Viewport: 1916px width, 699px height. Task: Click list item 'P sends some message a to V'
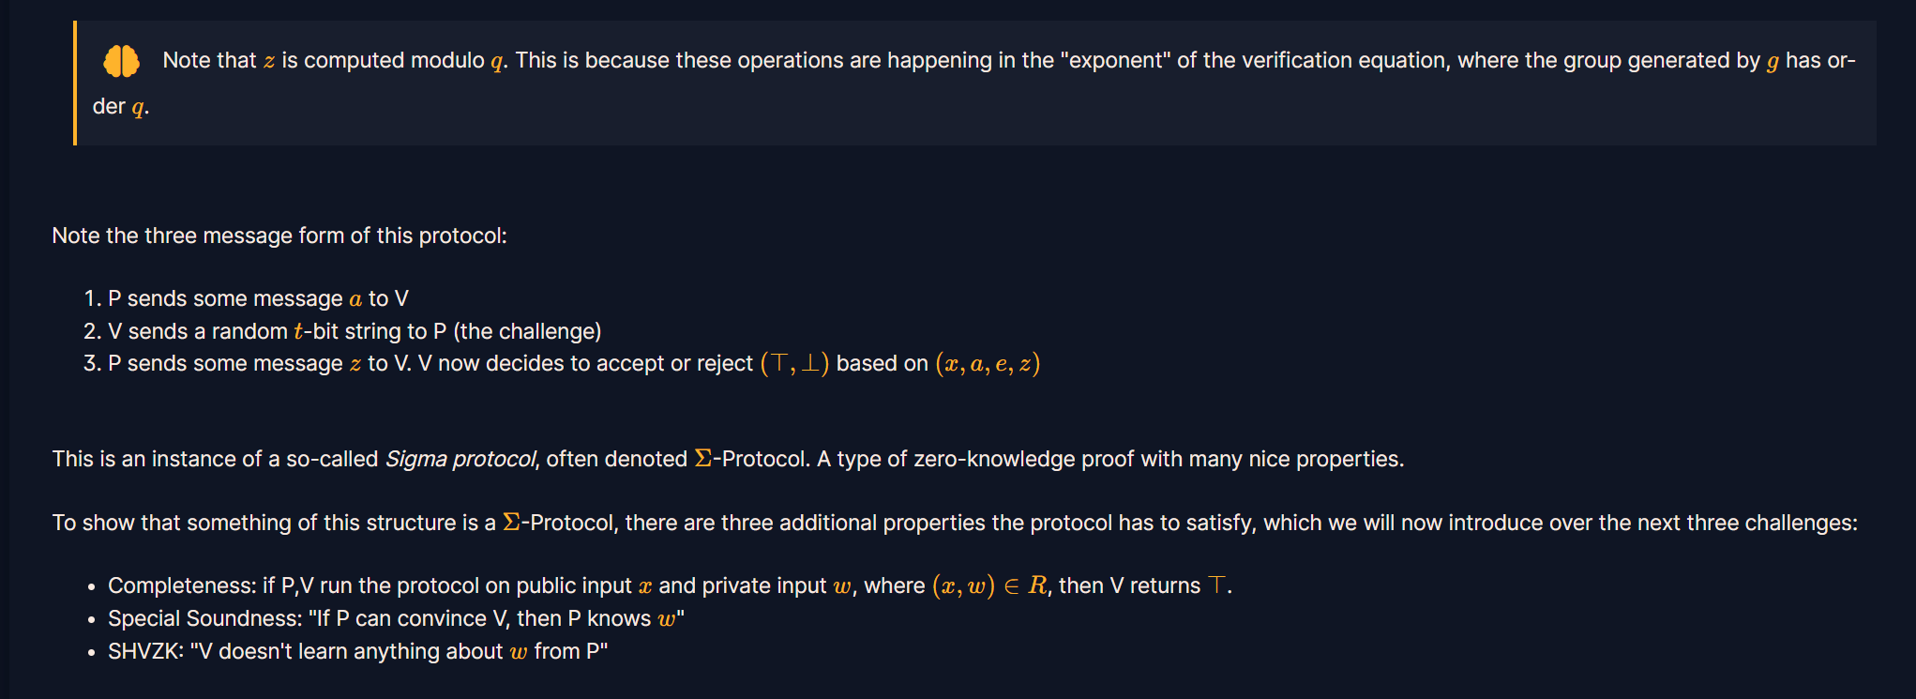(x=258, y=298)
